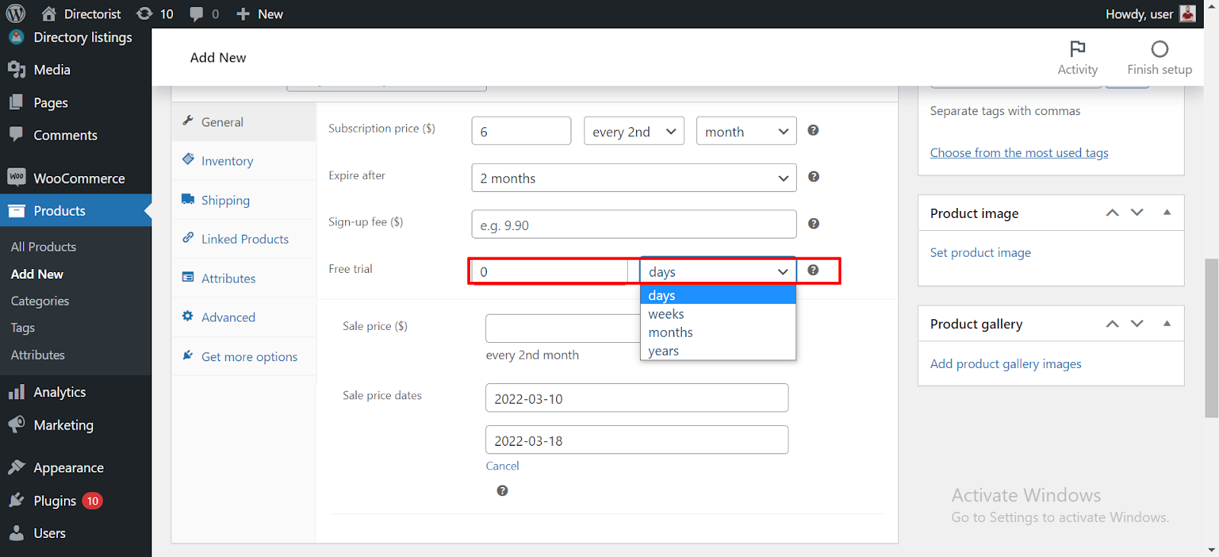Open product Tags submenu
Viewport: 1219px width, 557px height.
click(23, 328)
